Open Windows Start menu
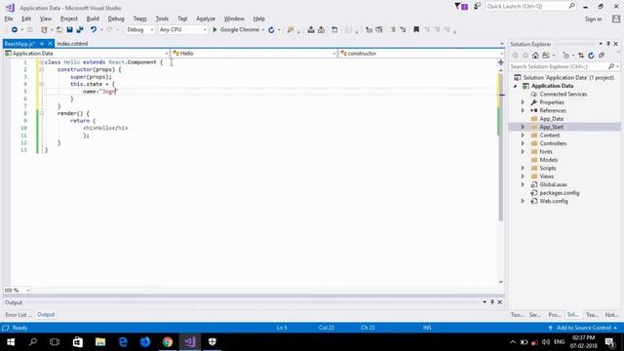The height and width of the screenshot is (351, 624). pos(11,342)
